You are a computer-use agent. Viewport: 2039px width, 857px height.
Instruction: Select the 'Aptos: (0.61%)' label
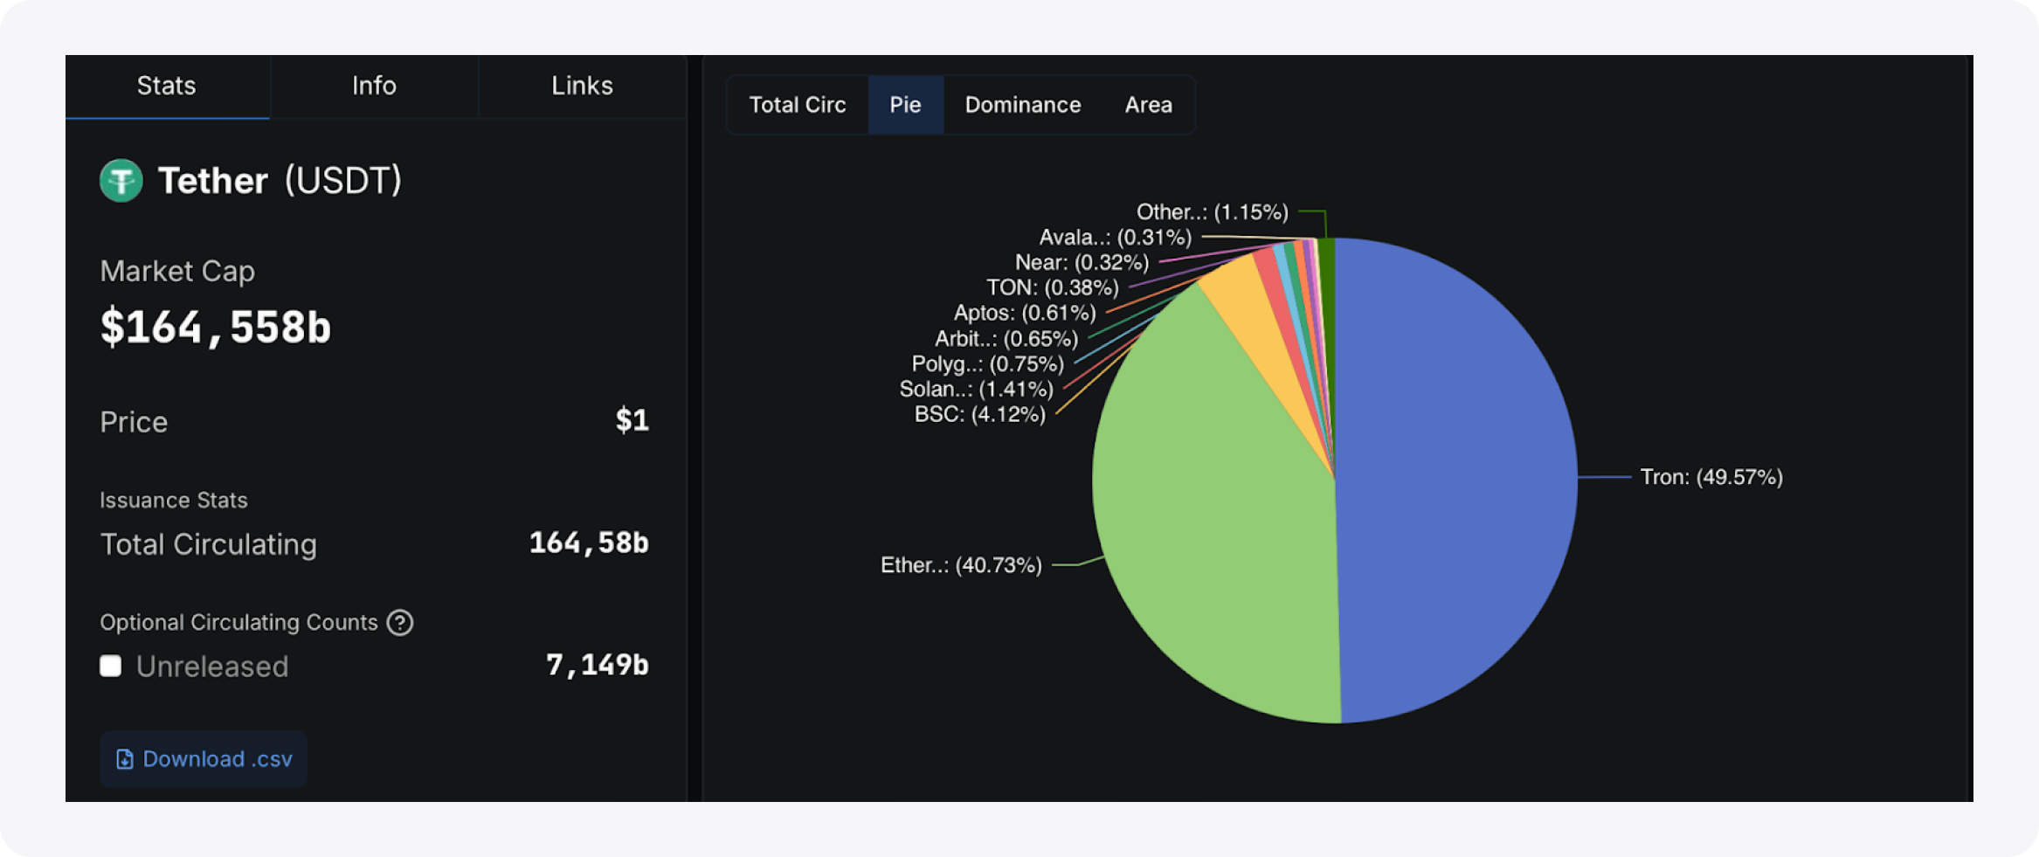pos(1025,313)
